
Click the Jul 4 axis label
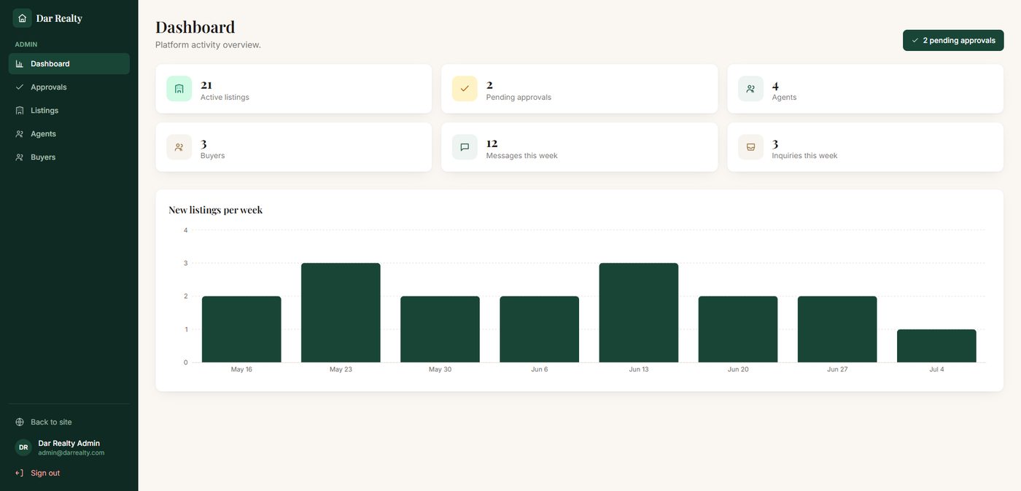(x=936, y=369)
